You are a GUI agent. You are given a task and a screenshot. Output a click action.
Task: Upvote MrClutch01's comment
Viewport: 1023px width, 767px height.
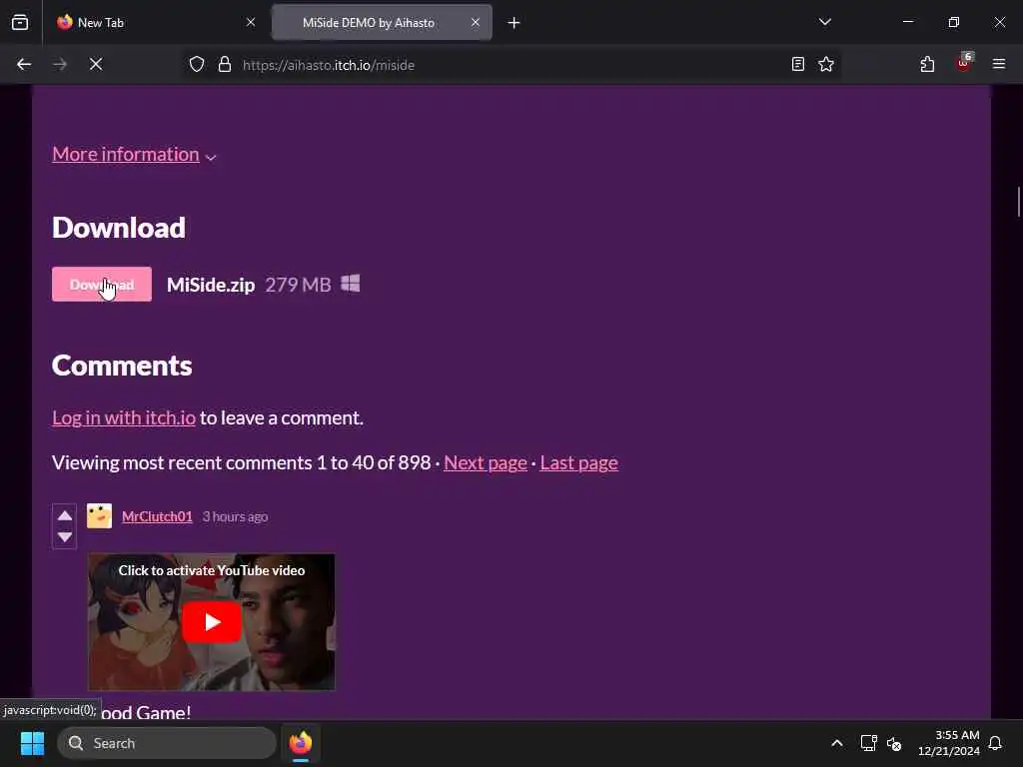(x=65, y=516)
